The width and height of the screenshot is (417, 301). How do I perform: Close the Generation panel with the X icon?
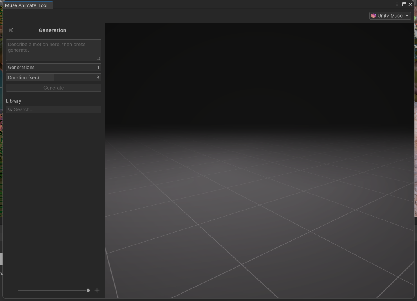(11, 30)
